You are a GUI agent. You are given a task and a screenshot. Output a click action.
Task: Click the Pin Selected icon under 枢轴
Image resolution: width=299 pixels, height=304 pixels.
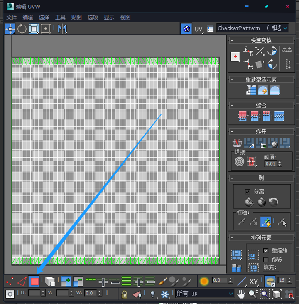[x=242, y=222]
